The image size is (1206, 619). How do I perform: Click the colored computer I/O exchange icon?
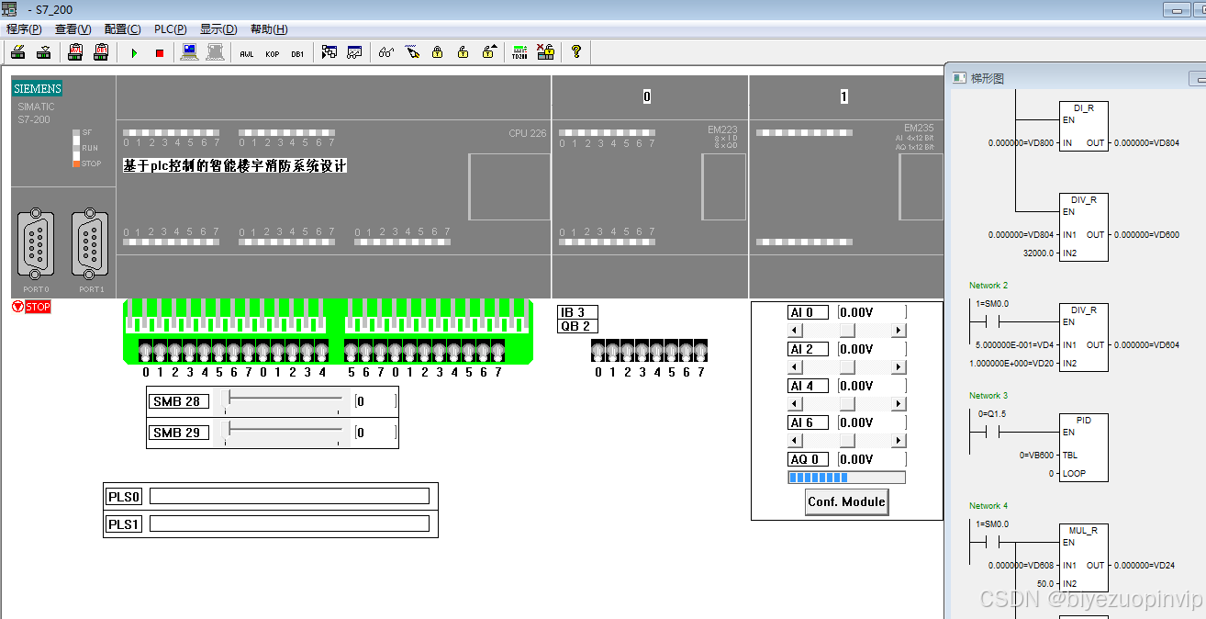(189, 52)
